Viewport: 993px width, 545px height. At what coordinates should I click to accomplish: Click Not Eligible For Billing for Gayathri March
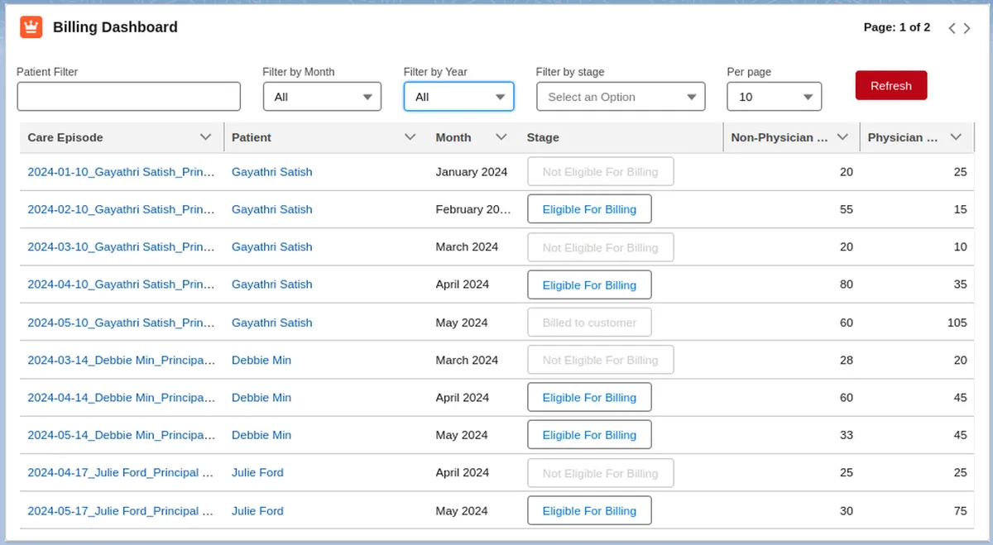tap(601, 247)
